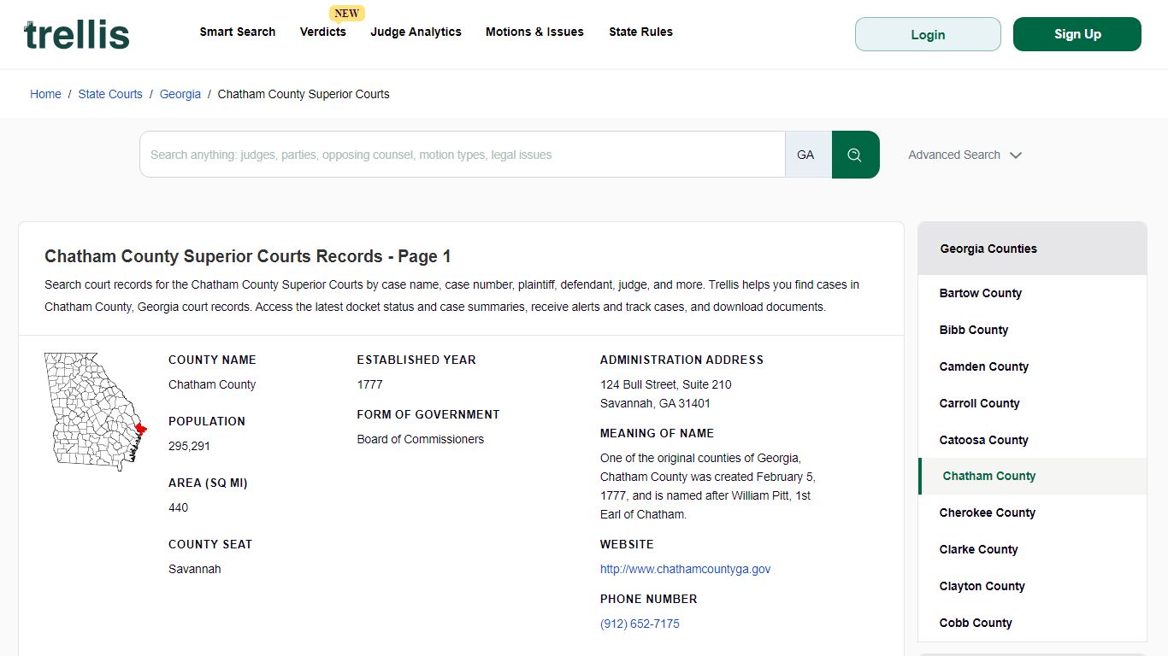The image size is (1168, 656).
Task: Select Bartow County in sidebar
Action: pos(1032,293)
